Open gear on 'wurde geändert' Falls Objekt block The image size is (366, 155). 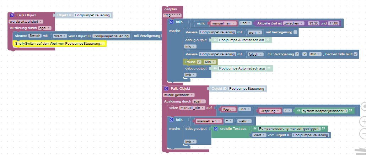tap(166, 89)
